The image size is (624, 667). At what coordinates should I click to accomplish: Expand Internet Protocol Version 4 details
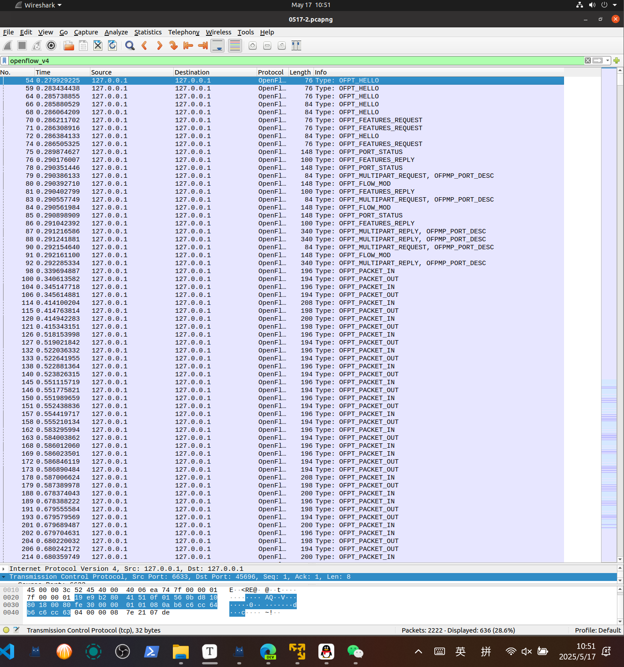4,569
